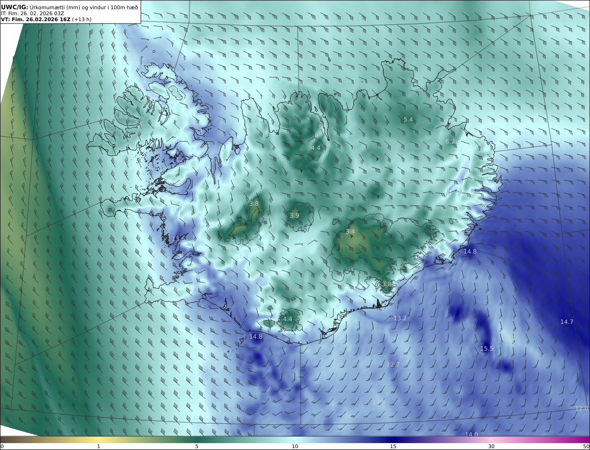The image size is (590, 450).
Task: Click the 3.9 value label on the map
Action: tap(295, 215)
